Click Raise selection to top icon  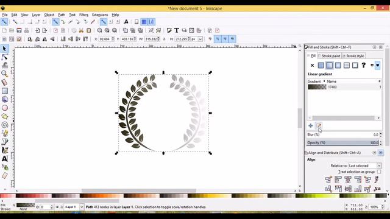(85, 39)
